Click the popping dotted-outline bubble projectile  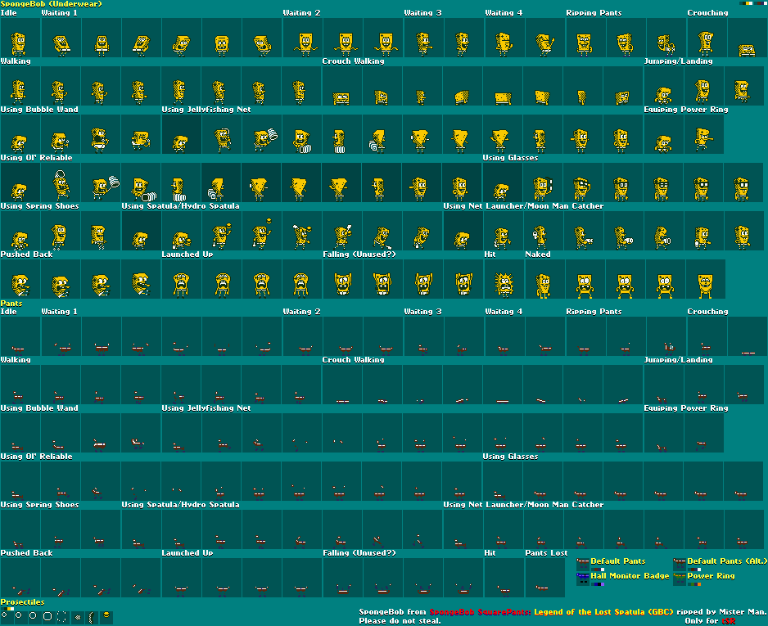pos(61,617)
